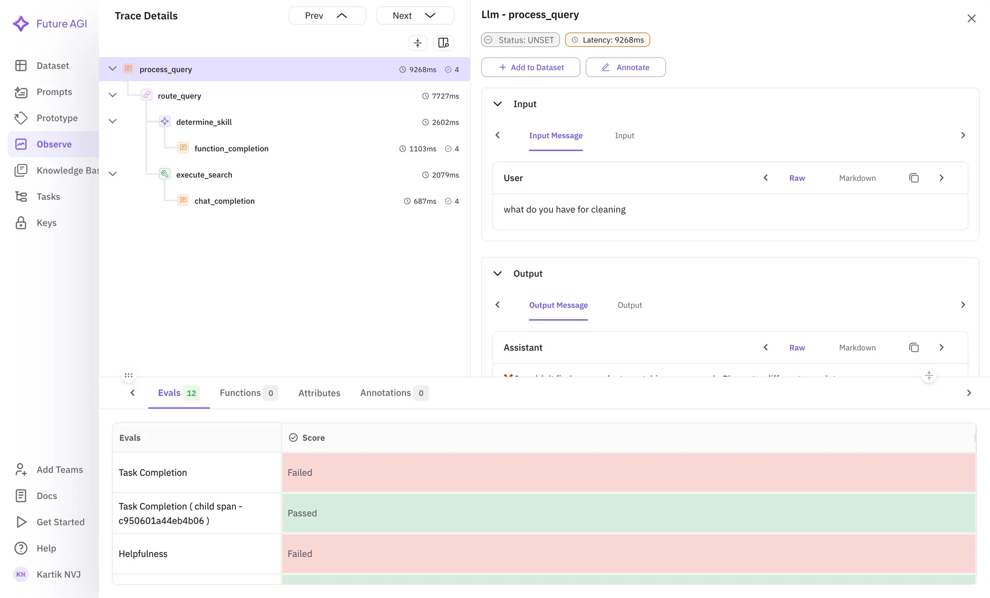Click the collapse-all spans icon
The height and width of the screenshot is (598, 990).
(x=418, y=43)
